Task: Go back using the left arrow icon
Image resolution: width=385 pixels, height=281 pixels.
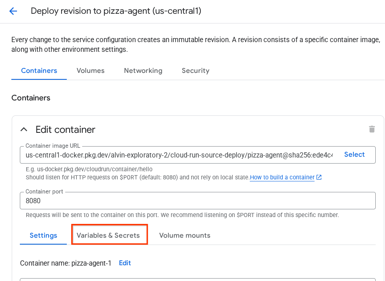Action: coord(13,11)
